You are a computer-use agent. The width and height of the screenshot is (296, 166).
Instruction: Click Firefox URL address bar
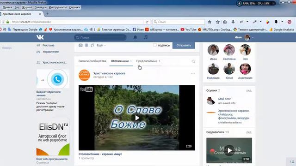pyautogui.click(x=77, y=22)
